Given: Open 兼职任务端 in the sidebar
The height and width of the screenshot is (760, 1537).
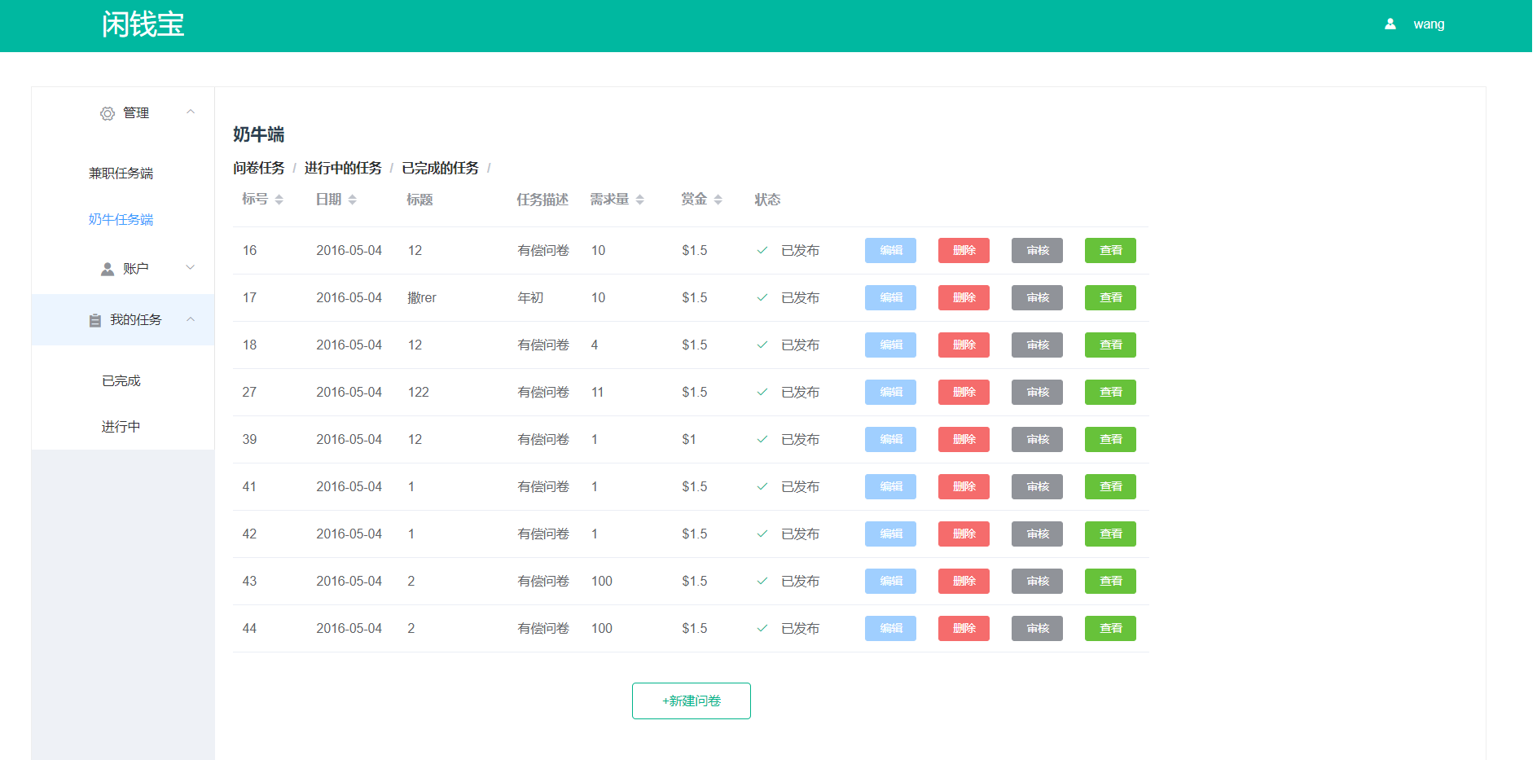Looking at the screenshot, I should pos(121,174).
